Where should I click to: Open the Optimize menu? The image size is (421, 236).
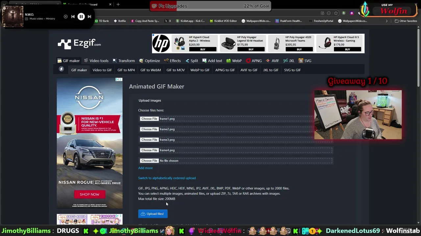(x=149, y=61)
